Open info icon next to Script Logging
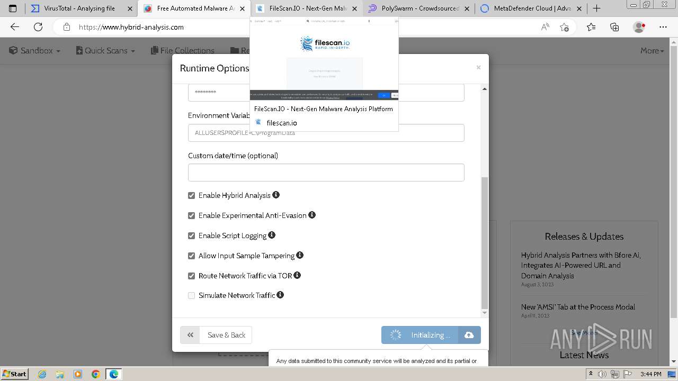678x381 pixels. 272,235
